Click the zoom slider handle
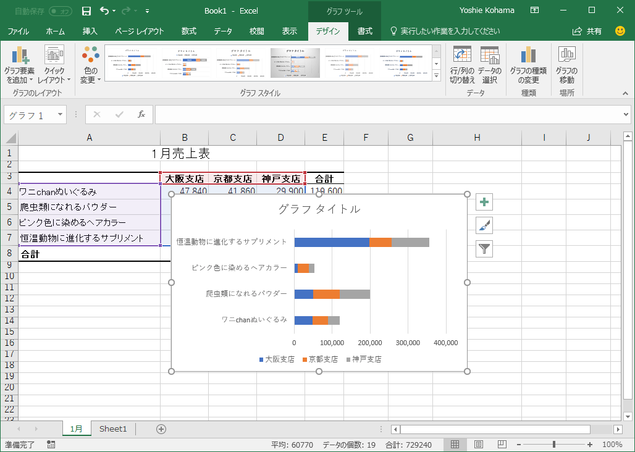This screenshot has height=452, width=635. pyautogui.click(x=554, y=445)
